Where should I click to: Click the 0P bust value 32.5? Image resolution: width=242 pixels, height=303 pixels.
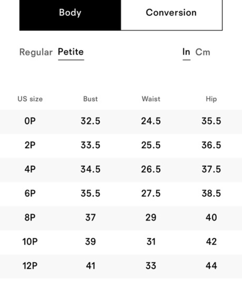90,121
